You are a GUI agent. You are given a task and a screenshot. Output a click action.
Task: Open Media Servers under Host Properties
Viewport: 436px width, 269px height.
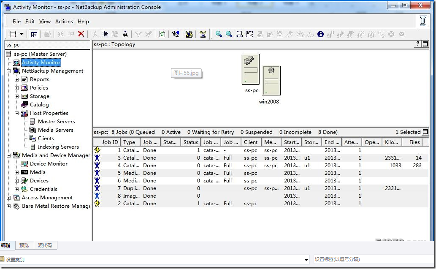56,130
